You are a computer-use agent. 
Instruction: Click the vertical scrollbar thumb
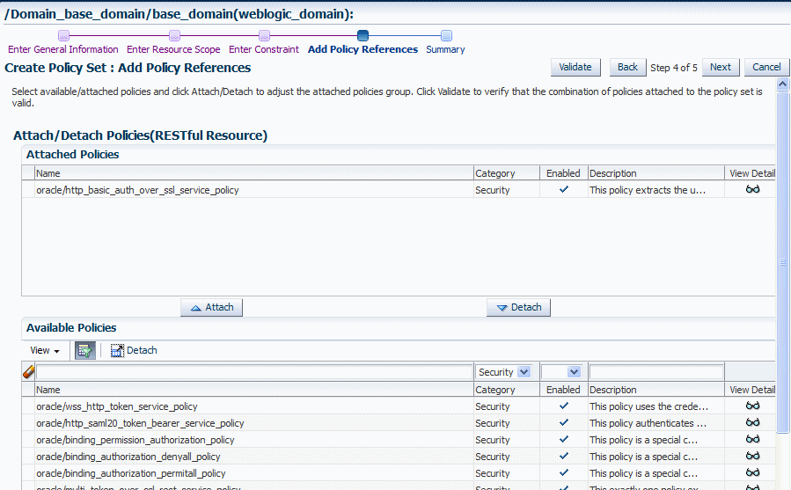(x=782, y=262)
